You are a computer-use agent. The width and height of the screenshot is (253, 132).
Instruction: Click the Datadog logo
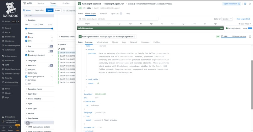tap(10, 10)
